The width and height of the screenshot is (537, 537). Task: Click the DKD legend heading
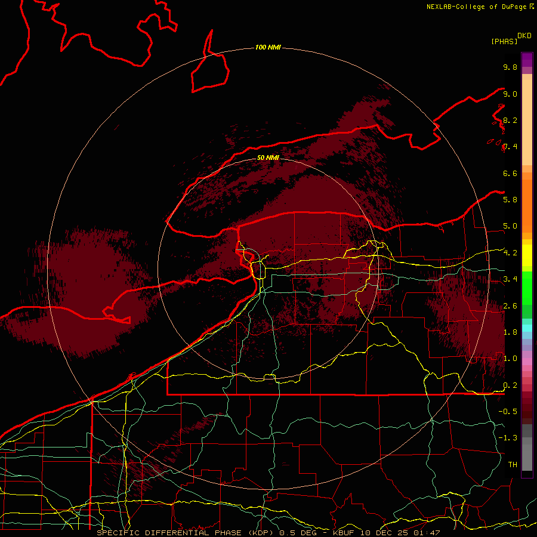524,36
